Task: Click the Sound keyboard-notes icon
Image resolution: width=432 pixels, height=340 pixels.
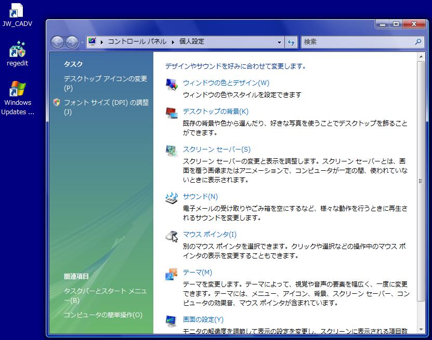Action: [172, 198]
